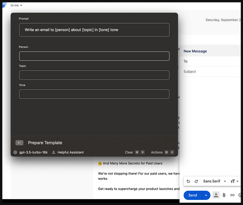Click the To recipient field in New Message
This screenshot has width=243, height=205.
point(212,61)
